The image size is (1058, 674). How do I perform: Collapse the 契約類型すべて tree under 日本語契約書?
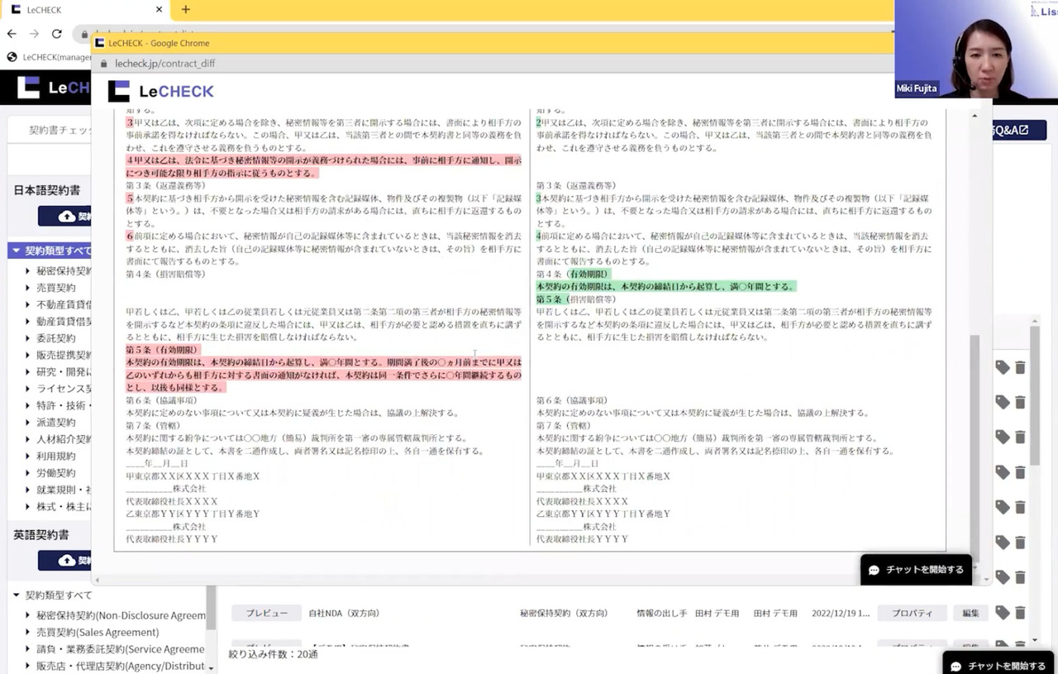(x=16, y=251)
